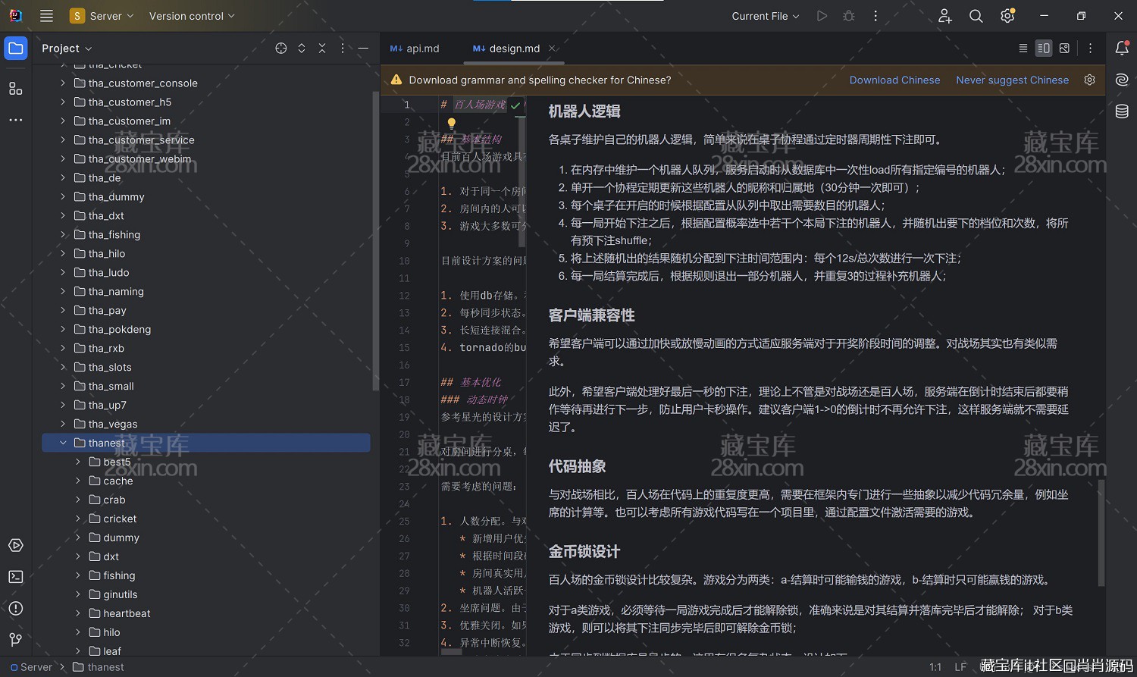
Task: Open the Project tool window icon
Action: pyautogui.click(x=16, y=49)
